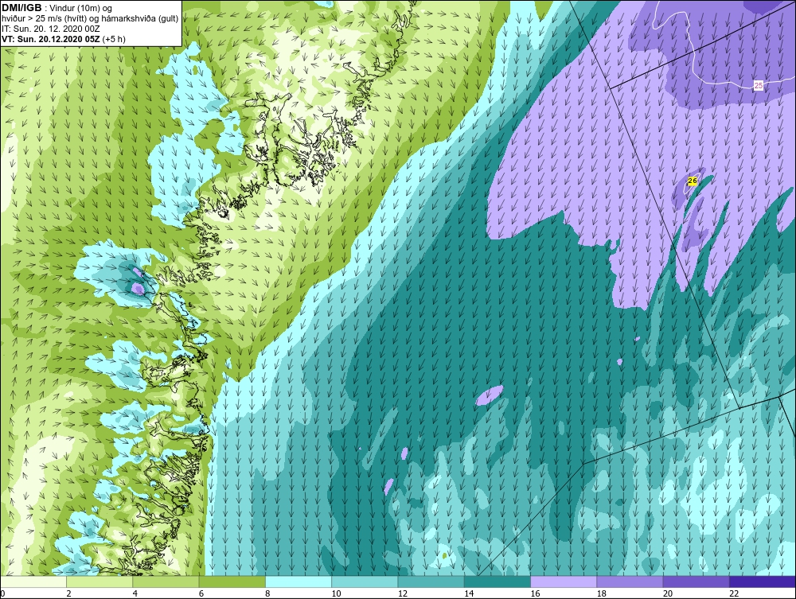This screenshot has height=599, width=796.
Task: Select the 2–4 m/s light green swatch
Action: tap(99, 581)
